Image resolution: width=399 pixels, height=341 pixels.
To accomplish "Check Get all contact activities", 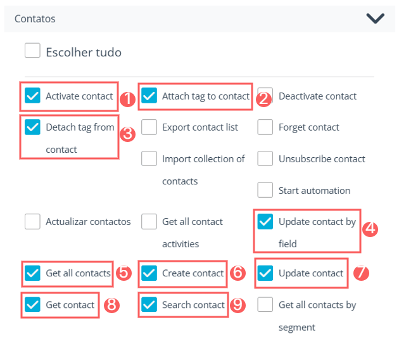I will (149, 221).
